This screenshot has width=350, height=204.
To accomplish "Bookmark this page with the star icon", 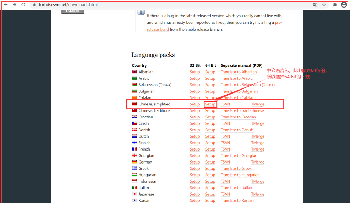I will pos(324,5).
